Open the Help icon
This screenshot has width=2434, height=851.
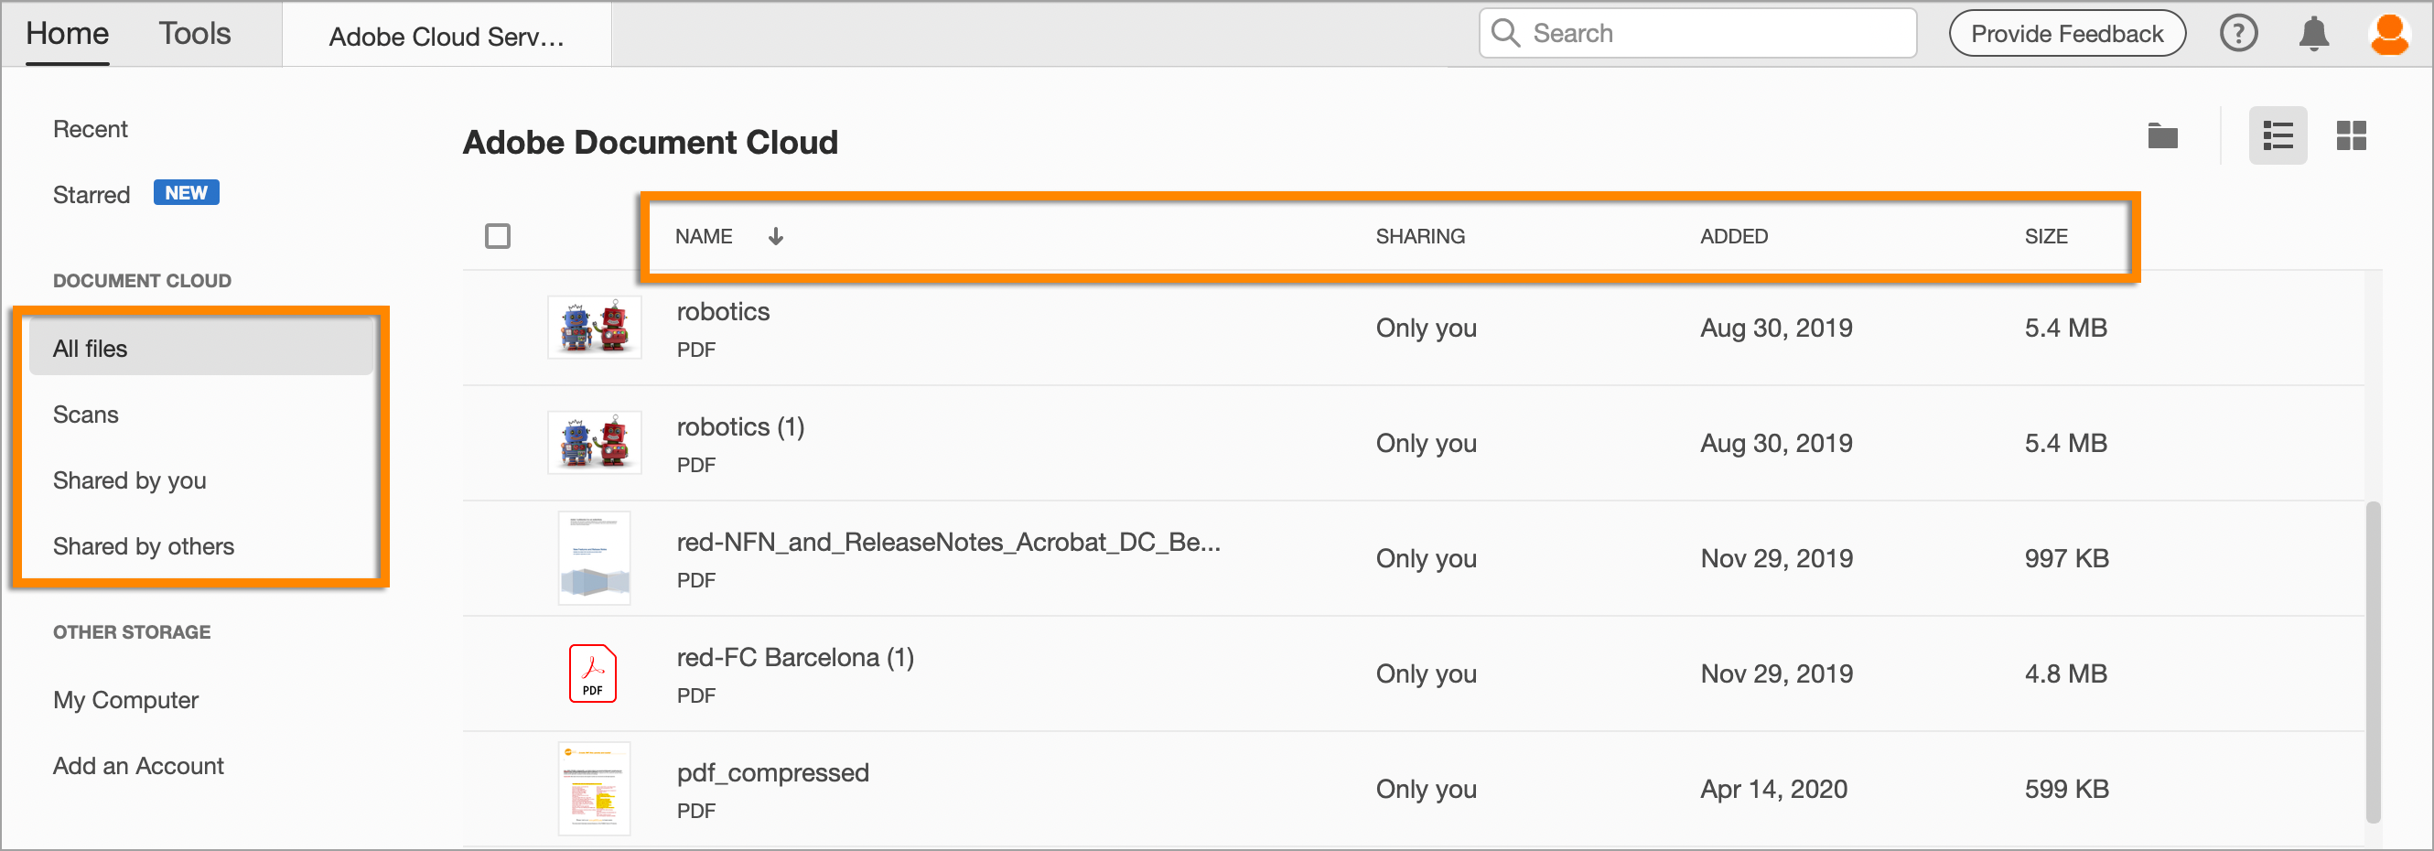coord(2237,33)
